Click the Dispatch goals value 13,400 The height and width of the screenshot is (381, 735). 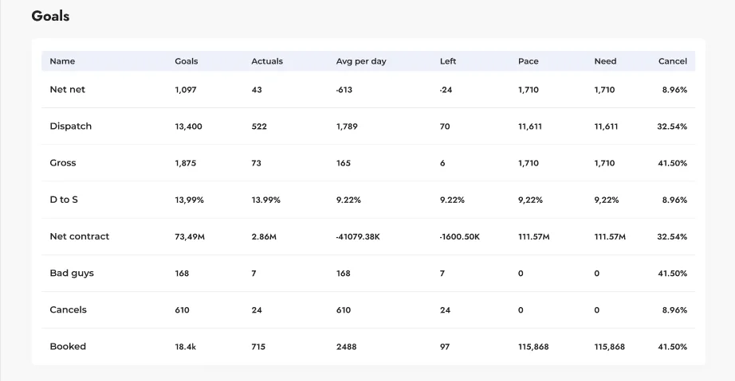188,126
